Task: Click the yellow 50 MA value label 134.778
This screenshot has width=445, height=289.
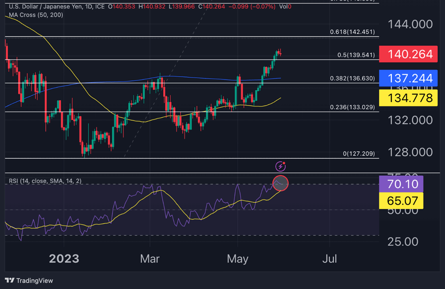Action: (408, 98)
